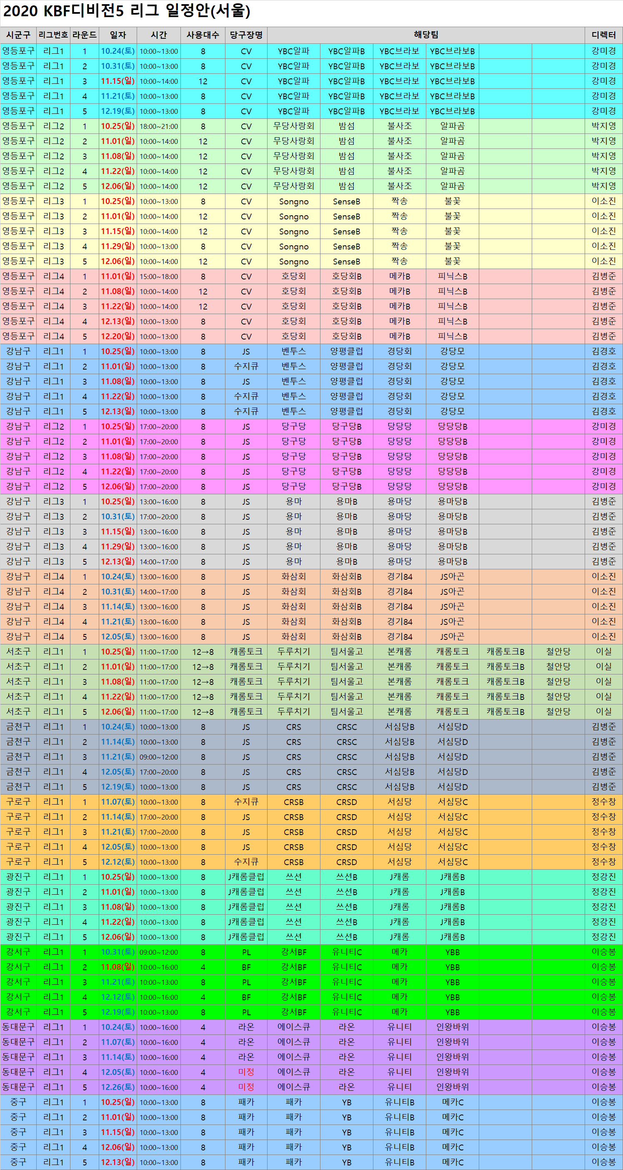The width and height of the screenshot is (623, 1170).
Task: Select '철안당' team in 서초구 round 1 row
Action: click(558, 652)
